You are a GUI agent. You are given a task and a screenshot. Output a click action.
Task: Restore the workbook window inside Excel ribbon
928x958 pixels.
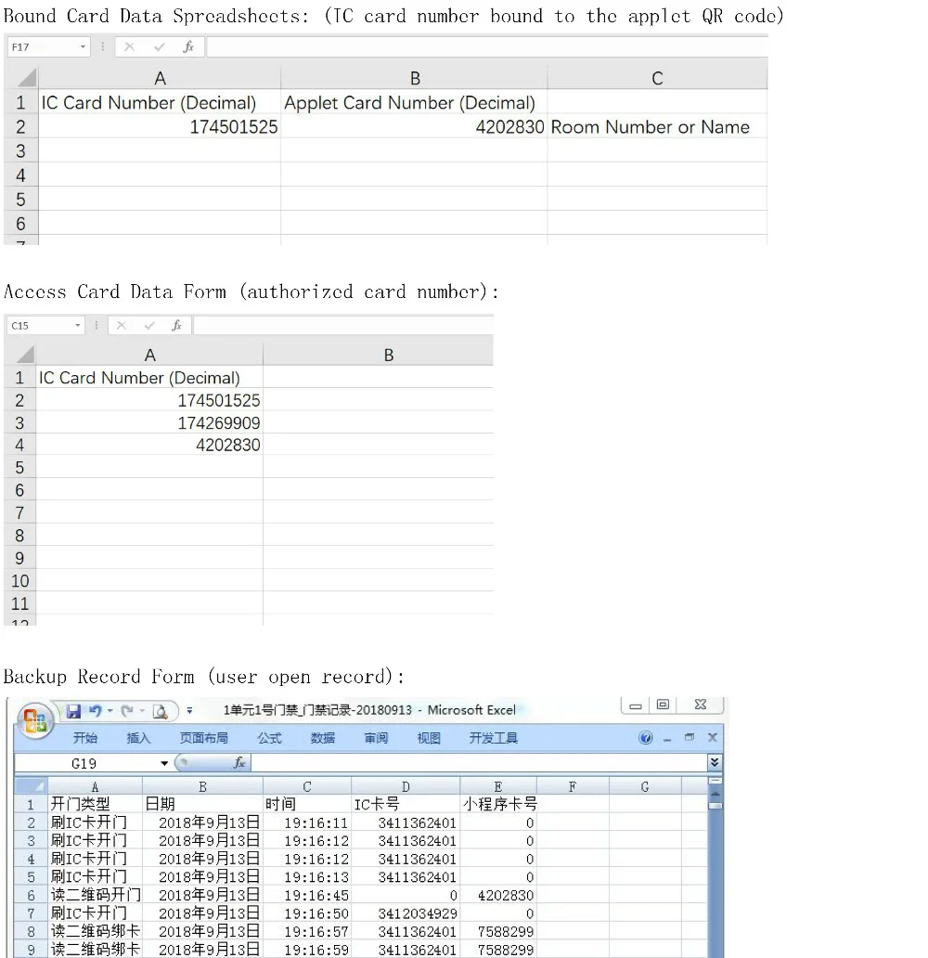click(x=690, y=737)
